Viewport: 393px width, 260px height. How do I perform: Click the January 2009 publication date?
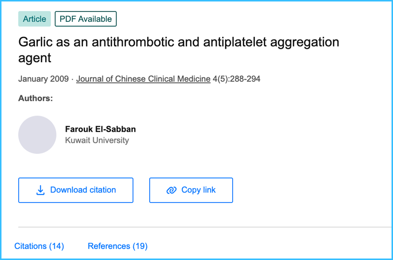tap(43, 79)
